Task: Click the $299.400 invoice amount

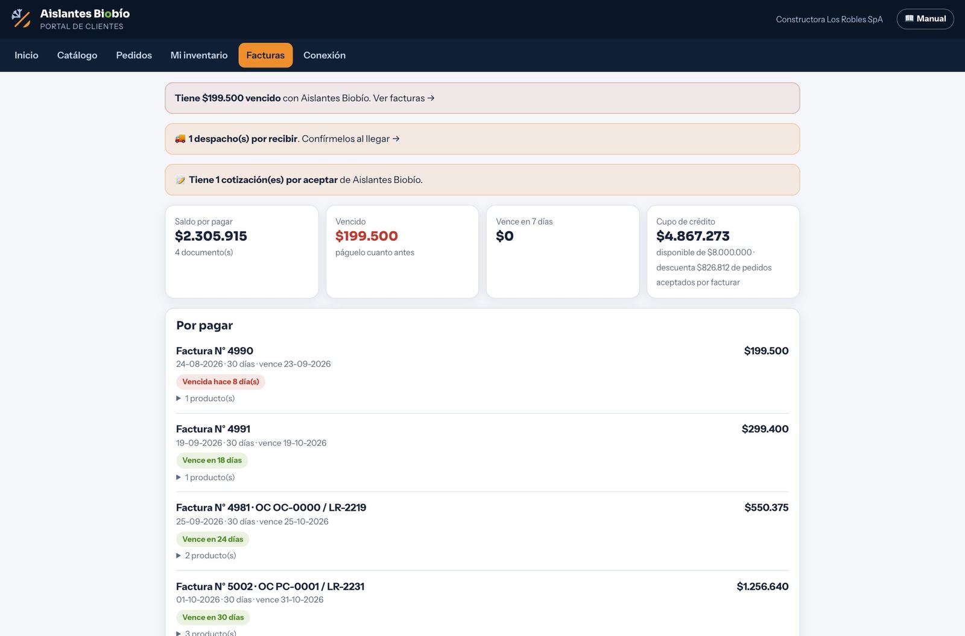Action: pos(765,429)
